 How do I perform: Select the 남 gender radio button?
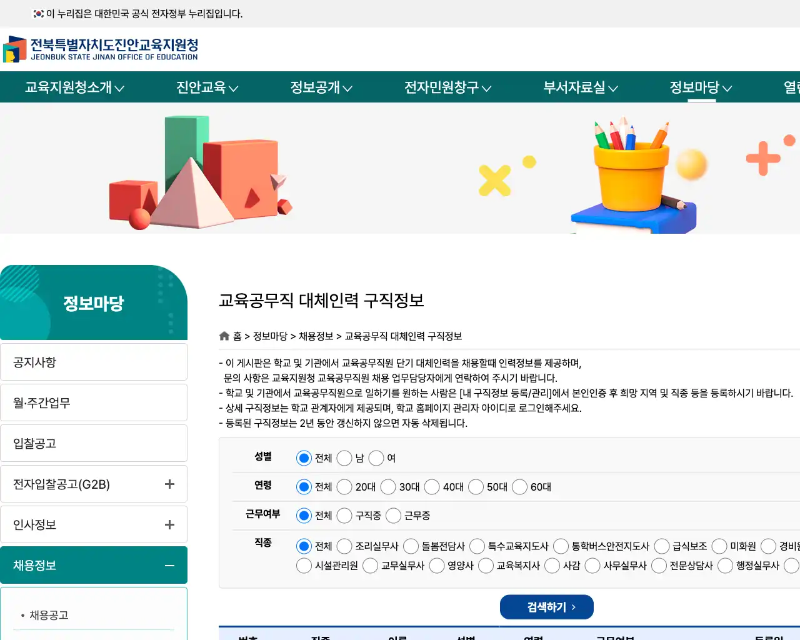click(x=344, y=458)
